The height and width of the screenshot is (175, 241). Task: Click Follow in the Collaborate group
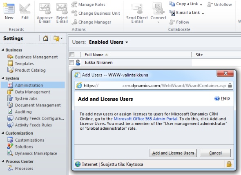[x=179, y=22]
